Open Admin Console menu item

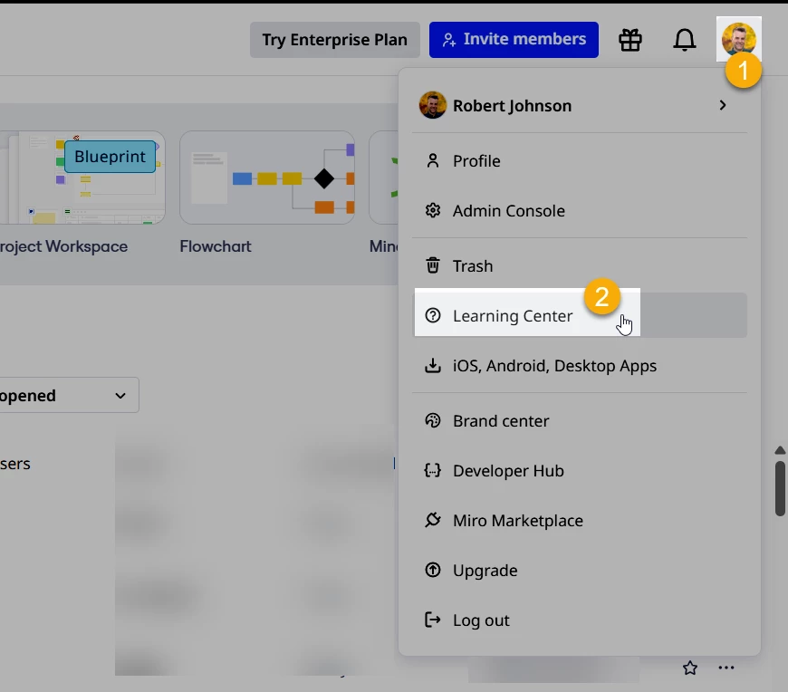[580, 210]
